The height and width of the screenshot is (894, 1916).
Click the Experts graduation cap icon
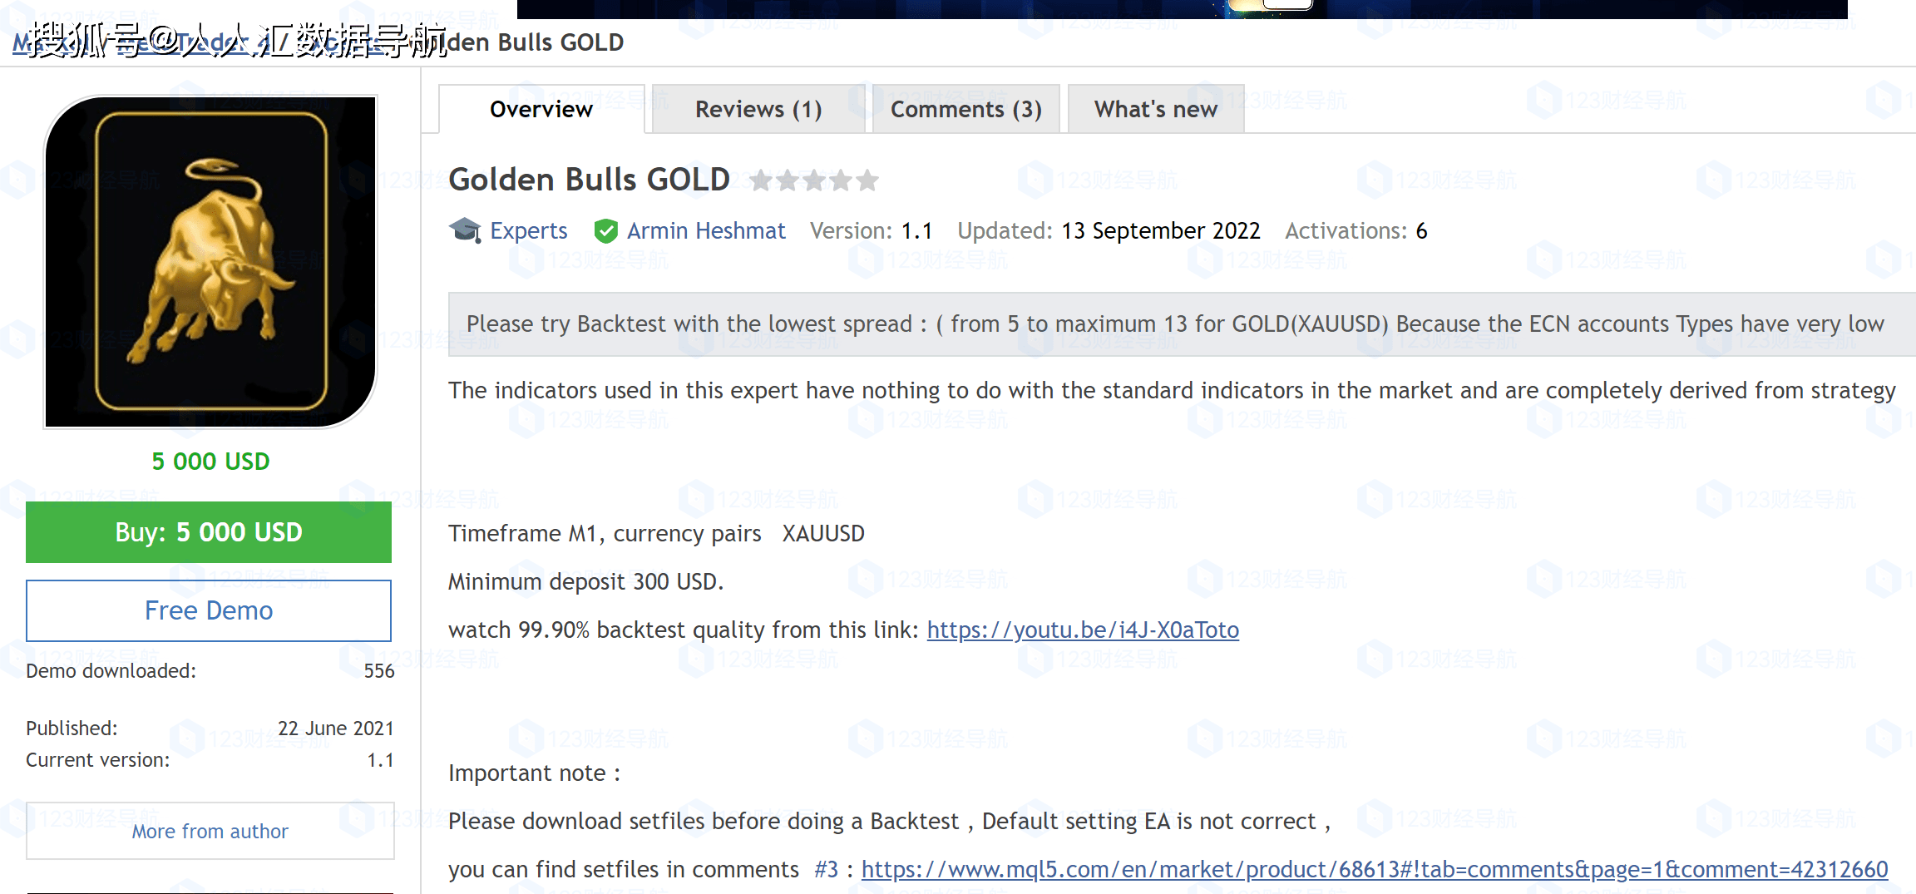tap(466, 230)
